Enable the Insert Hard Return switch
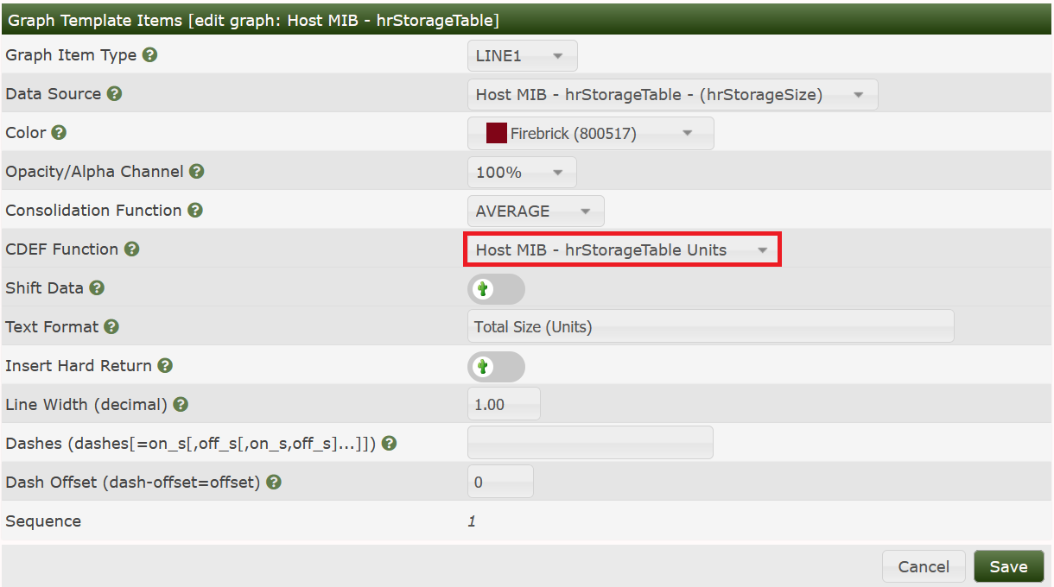 coord(495,367)
